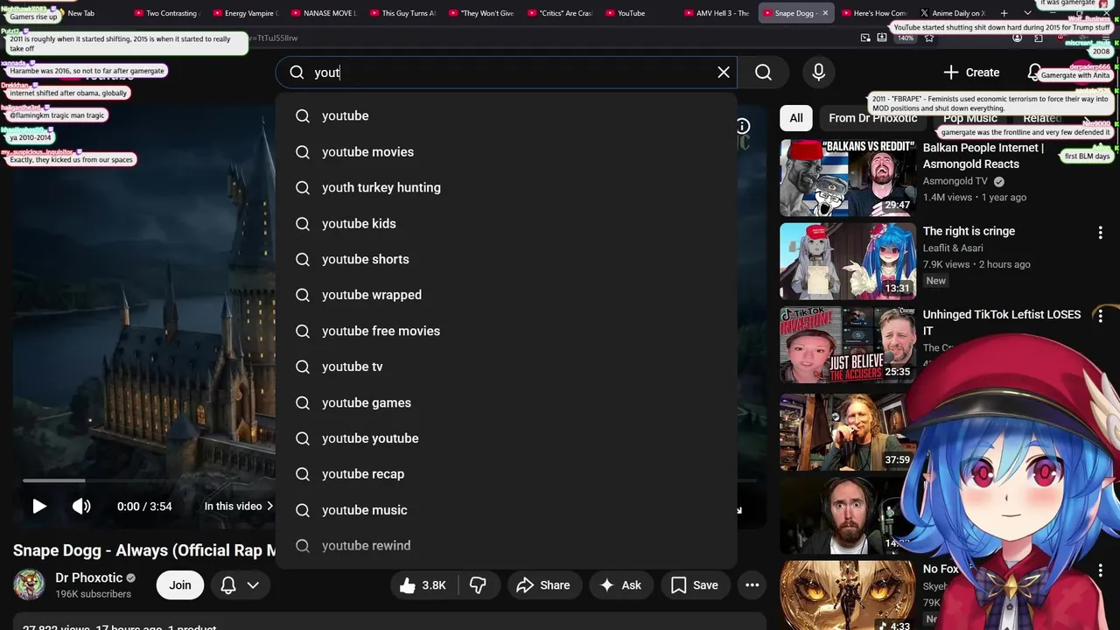Select the 'youtube wrapped' suggestion
This screenshot has width=1120, height=630.
(x=506, y=295)
